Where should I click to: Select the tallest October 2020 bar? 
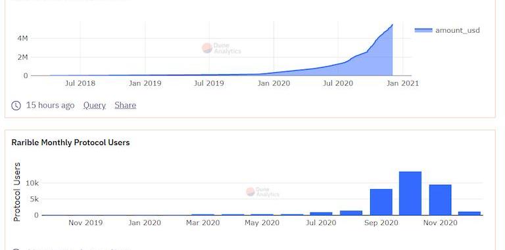[x=410, y=193]
